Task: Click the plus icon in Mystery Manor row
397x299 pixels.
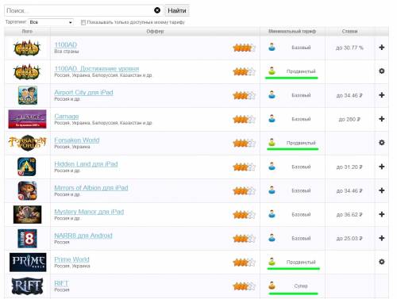Action: (x=381, y=214)
